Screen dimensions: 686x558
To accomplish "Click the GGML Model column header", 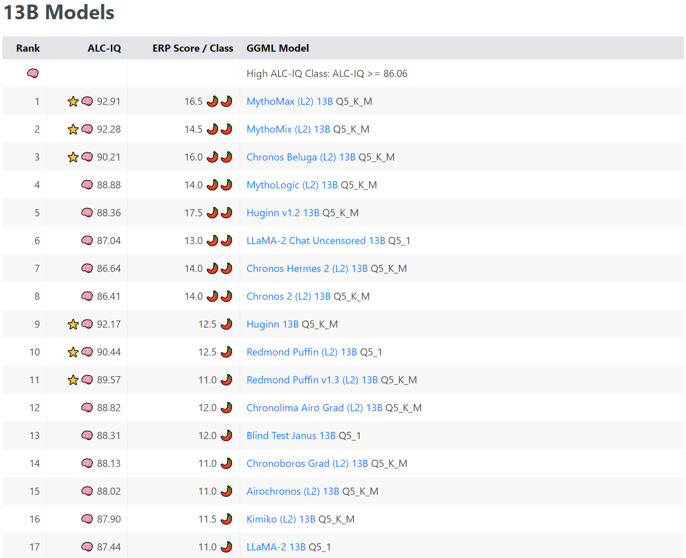I will pyautogui.click(x=278, y=48).
